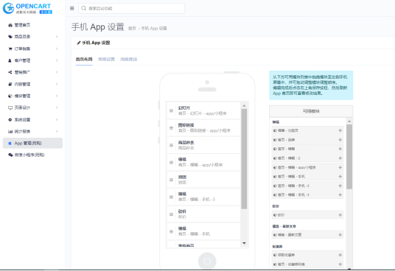Add the 横幅 - 分类页 module with its plus icon

[x=340, y=130]
